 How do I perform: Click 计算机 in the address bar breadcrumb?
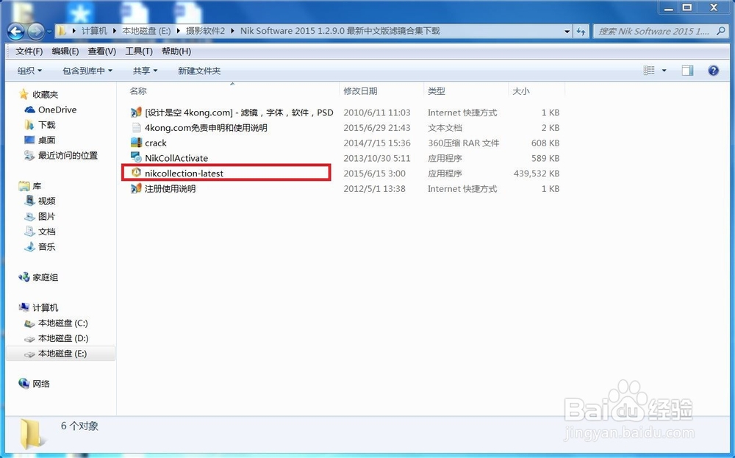click(94, 31)
